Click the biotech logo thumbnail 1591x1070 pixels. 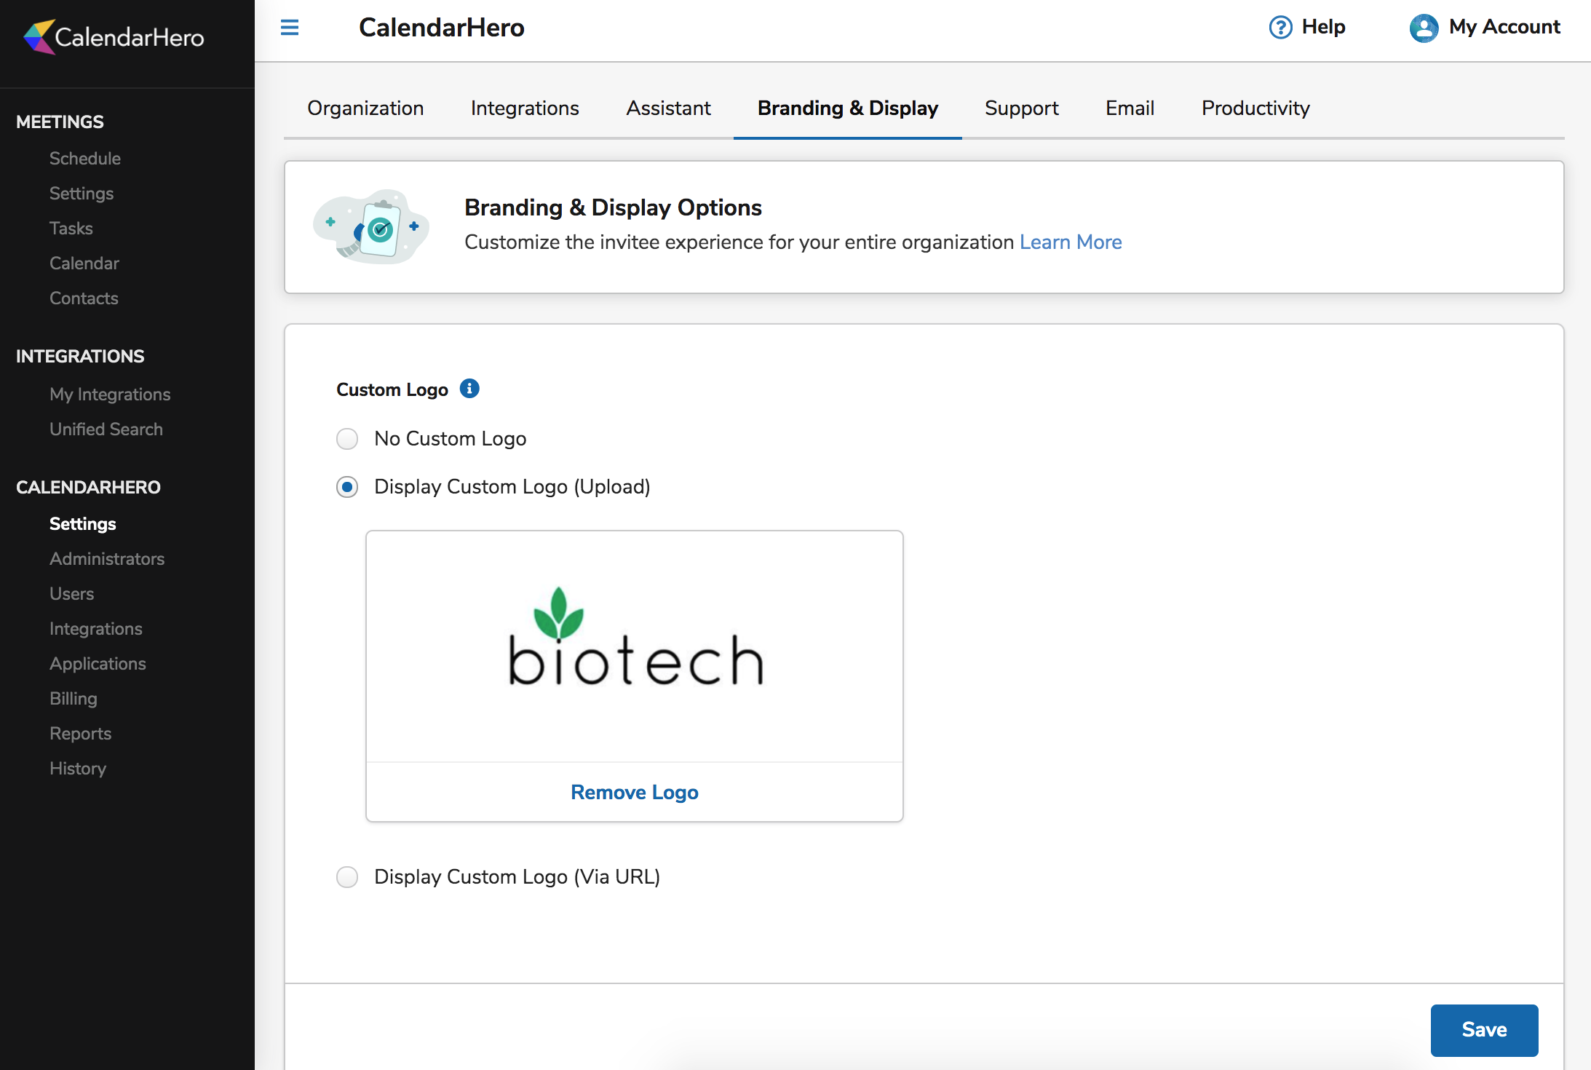coord(635,638)
